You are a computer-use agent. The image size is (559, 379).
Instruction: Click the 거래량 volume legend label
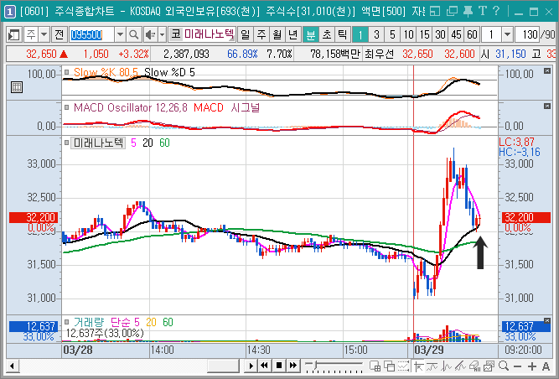click(89, 322)
